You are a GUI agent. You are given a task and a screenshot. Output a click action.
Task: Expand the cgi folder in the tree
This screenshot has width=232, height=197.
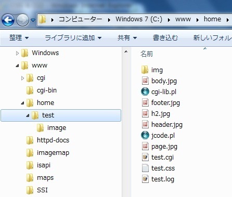point(22,78)
